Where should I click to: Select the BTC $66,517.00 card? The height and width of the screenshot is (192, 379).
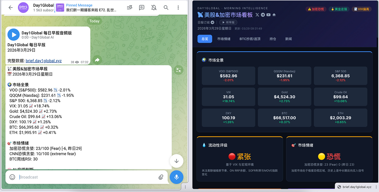click(x=285, y=118)
